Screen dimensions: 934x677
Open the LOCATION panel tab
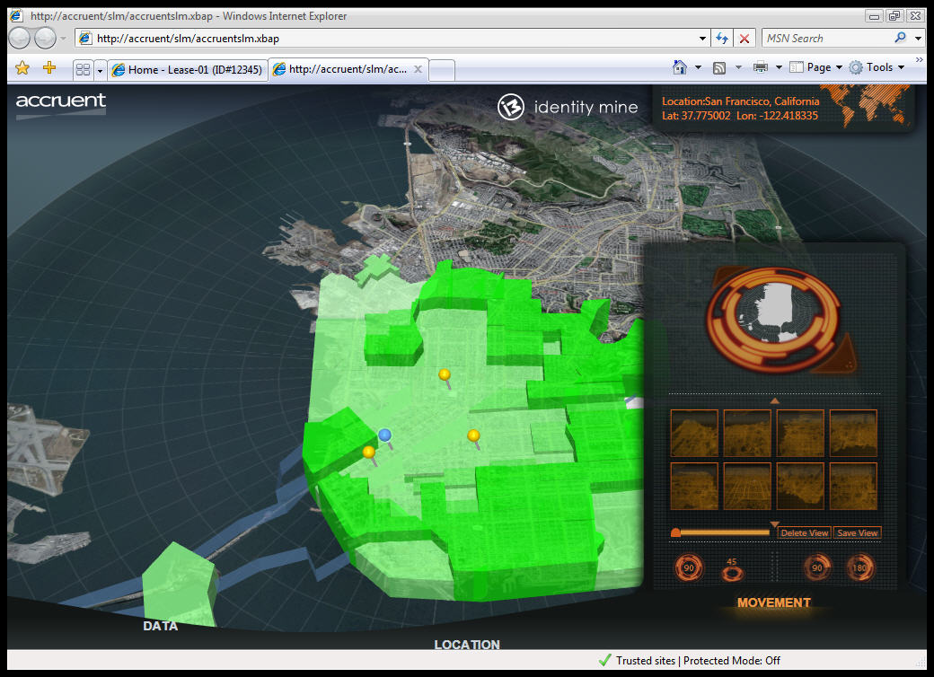click(467, 645)
